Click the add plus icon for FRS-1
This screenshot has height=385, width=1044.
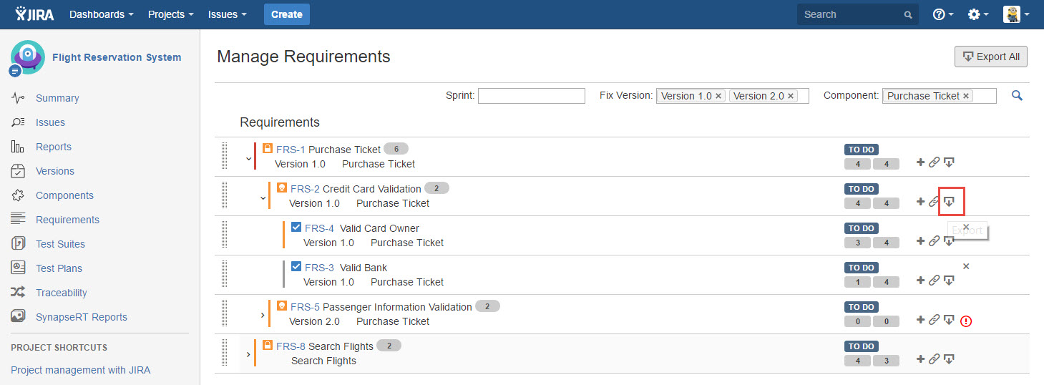pyautogui.click(x=920, y=162)
